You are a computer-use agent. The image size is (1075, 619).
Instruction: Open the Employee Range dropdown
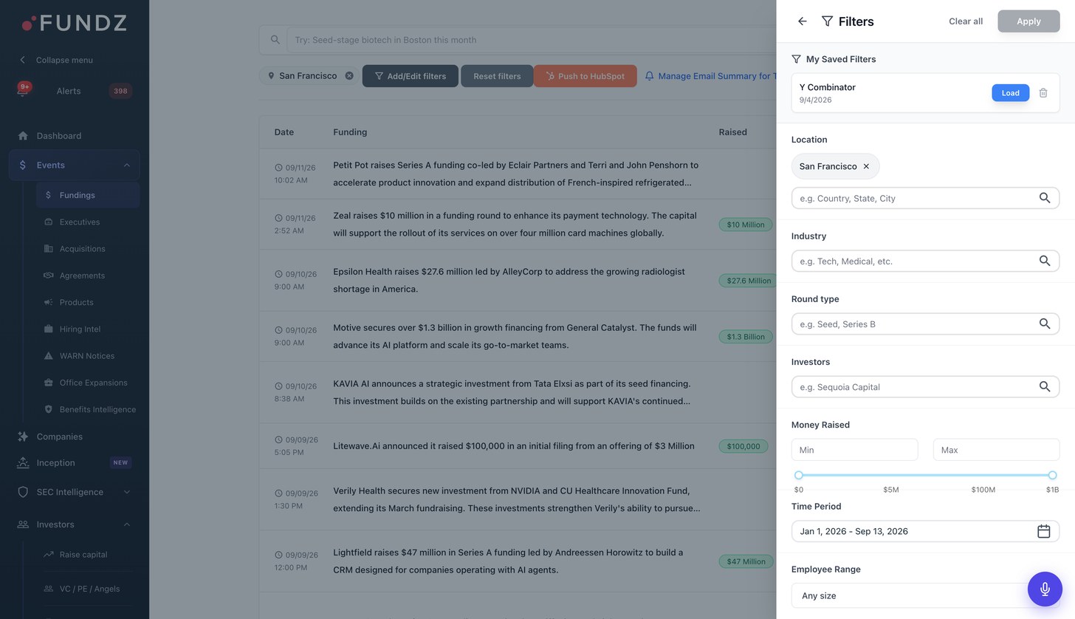click(925, 595)
